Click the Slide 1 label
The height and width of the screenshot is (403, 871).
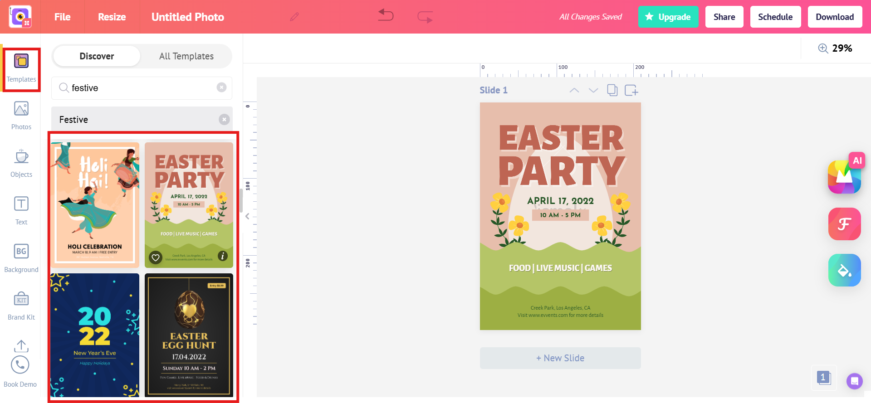coord(494,90)
